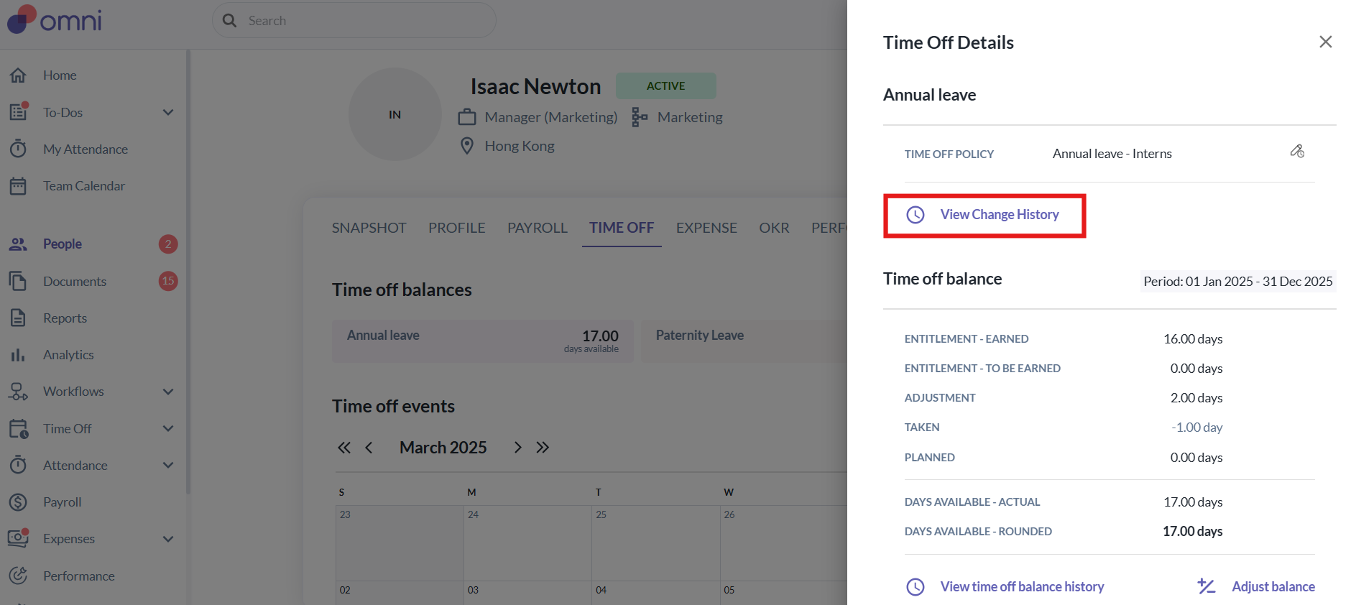Click the Adjust balance button
This screenshot has width=1356, height=605.
[1273, 587]
